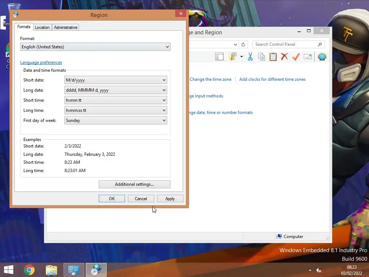Switch to the Formats tab
The width and height of the screenshot is (369, 277).
pos(24,27)
